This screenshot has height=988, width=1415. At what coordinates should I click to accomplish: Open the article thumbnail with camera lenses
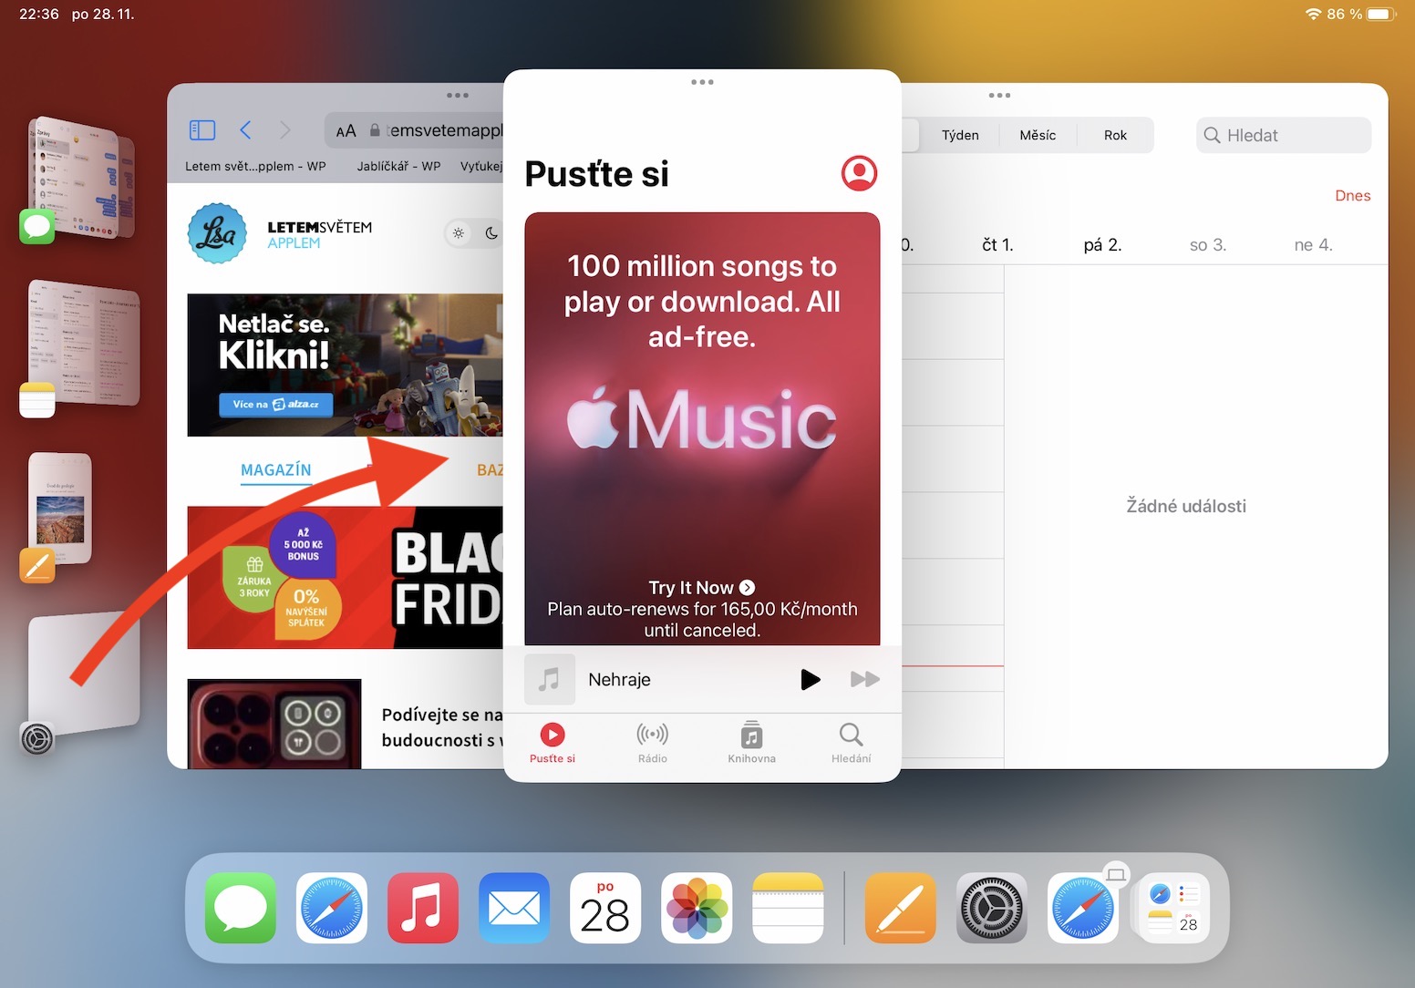coord(274,724)
